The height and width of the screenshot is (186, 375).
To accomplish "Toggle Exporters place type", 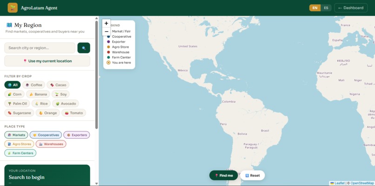I will (x=76, y=135).
